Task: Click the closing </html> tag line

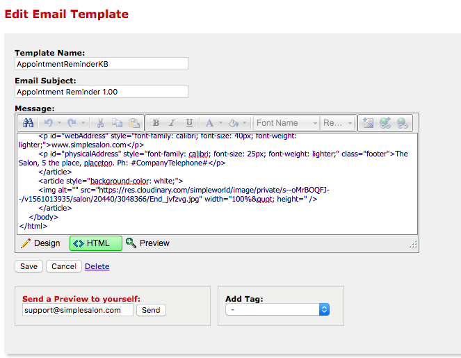Action: pyautogui.click(x=33, y=226)
